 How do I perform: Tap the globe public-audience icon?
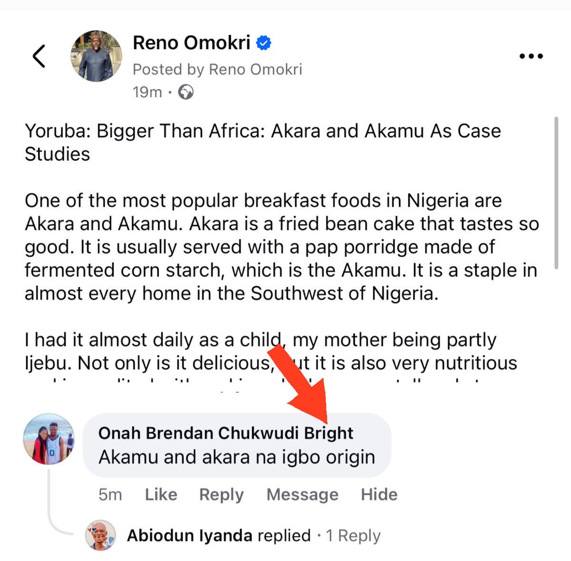tap(186, 92)
